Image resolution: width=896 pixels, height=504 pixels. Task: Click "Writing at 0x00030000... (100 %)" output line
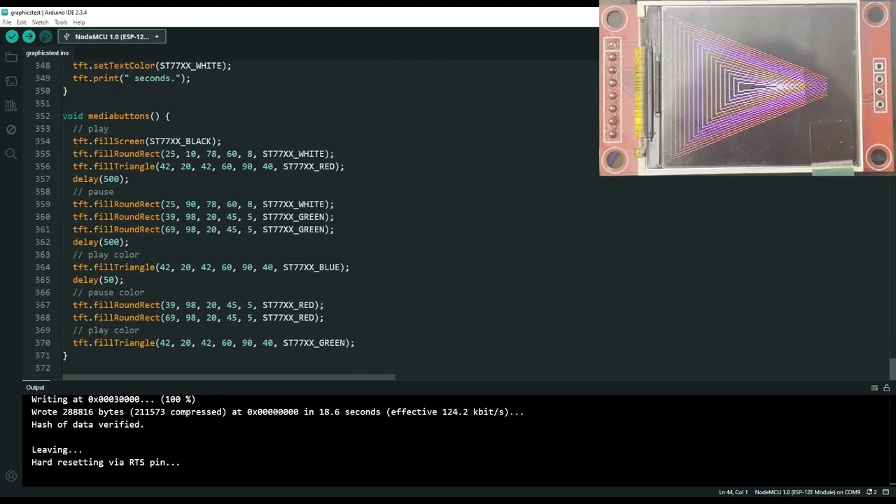113,400
